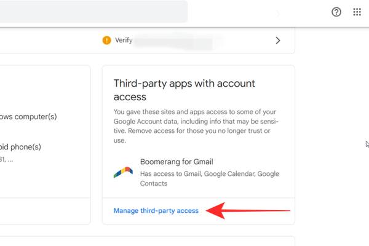Click the paragraph starting "You gave these sites"
This screenshot has width=369, height=246.
[x=196, y=126]
